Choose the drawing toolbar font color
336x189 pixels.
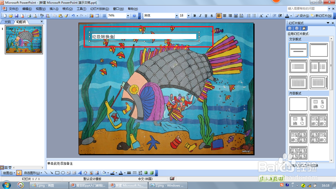coord(121,173)
